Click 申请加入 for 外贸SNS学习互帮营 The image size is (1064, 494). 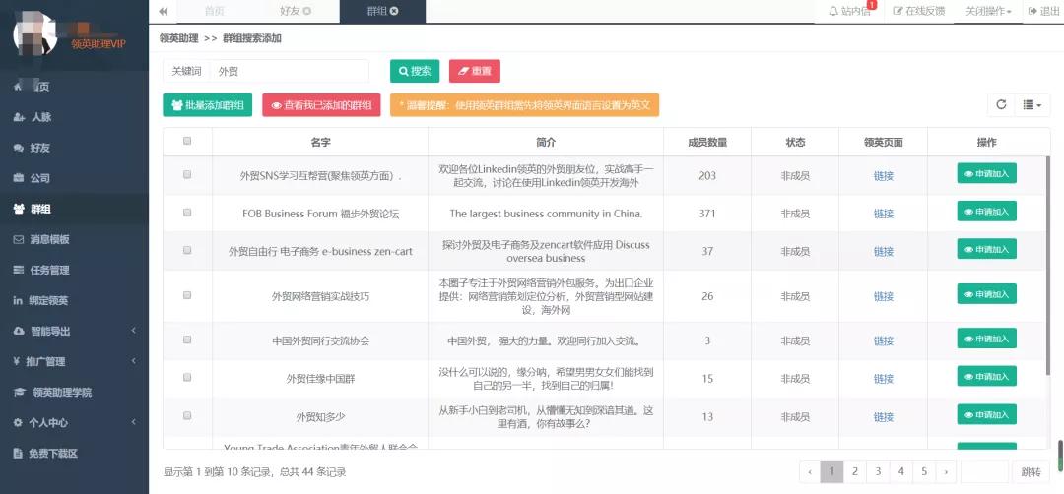[x=986, y=173]
